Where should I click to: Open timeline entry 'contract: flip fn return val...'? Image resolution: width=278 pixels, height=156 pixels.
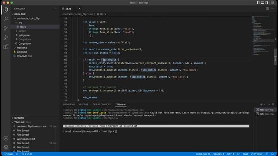click(35, 126)
